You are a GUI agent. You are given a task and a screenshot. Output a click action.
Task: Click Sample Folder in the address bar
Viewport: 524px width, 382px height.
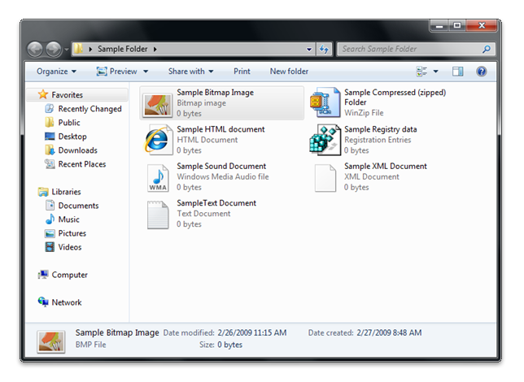pos(122,49)
